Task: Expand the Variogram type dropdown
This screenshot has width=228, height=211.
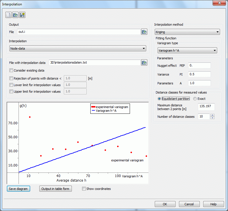Action: tap(187, 50)
